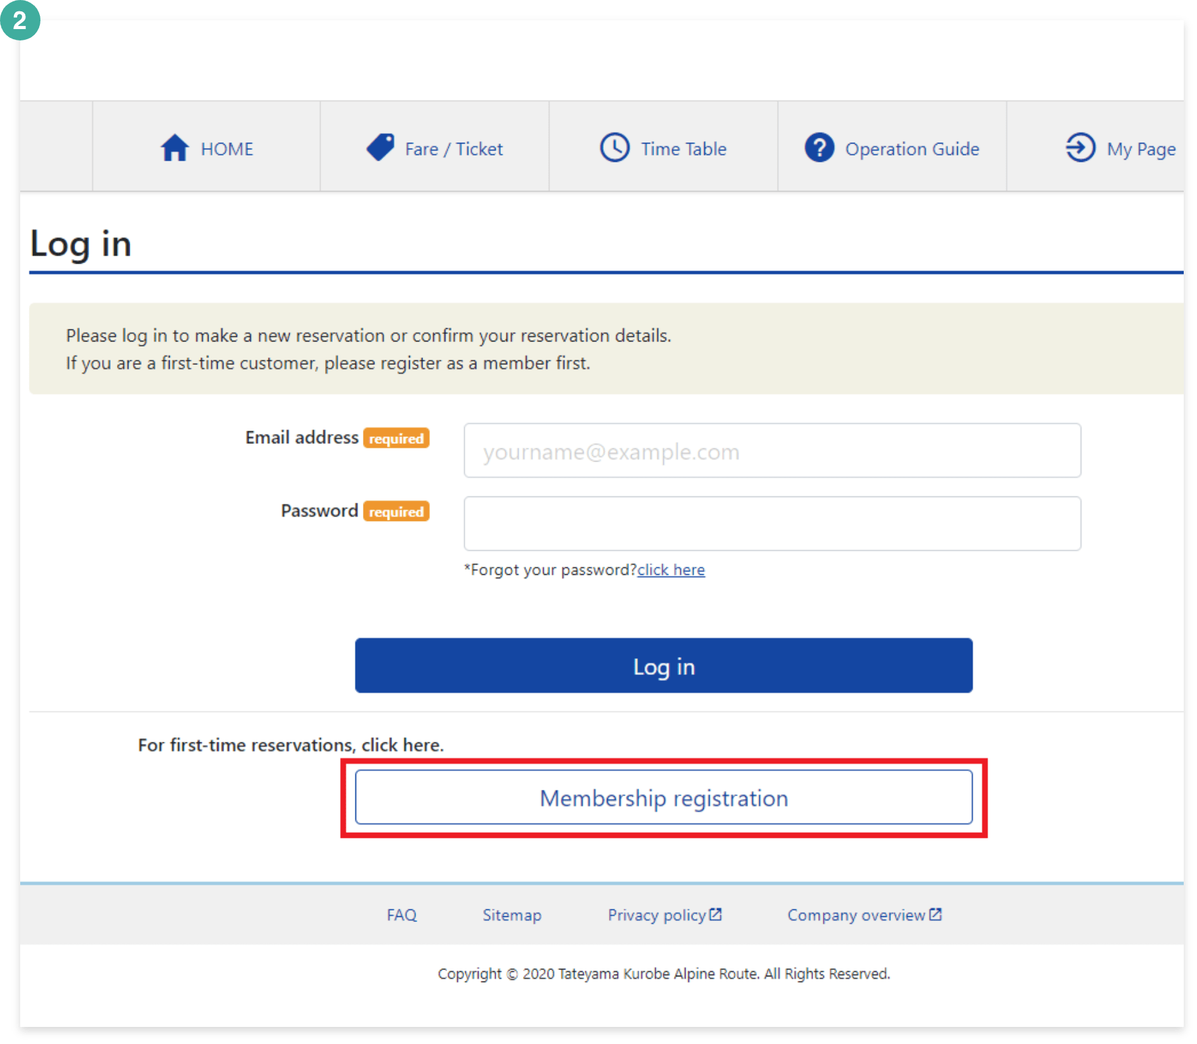Image resolution: width=1197 pixels, height=1044 pixels.
Task: Click the My Page arrow icon
Action: (x=1081, y=147)
